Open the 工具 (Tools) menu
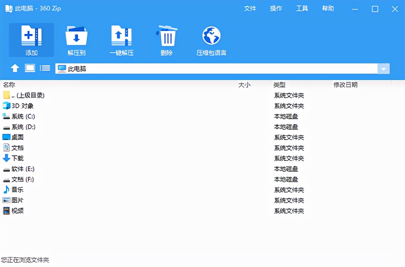This screenshot has height=267, width=405. (x=302, y=8)
